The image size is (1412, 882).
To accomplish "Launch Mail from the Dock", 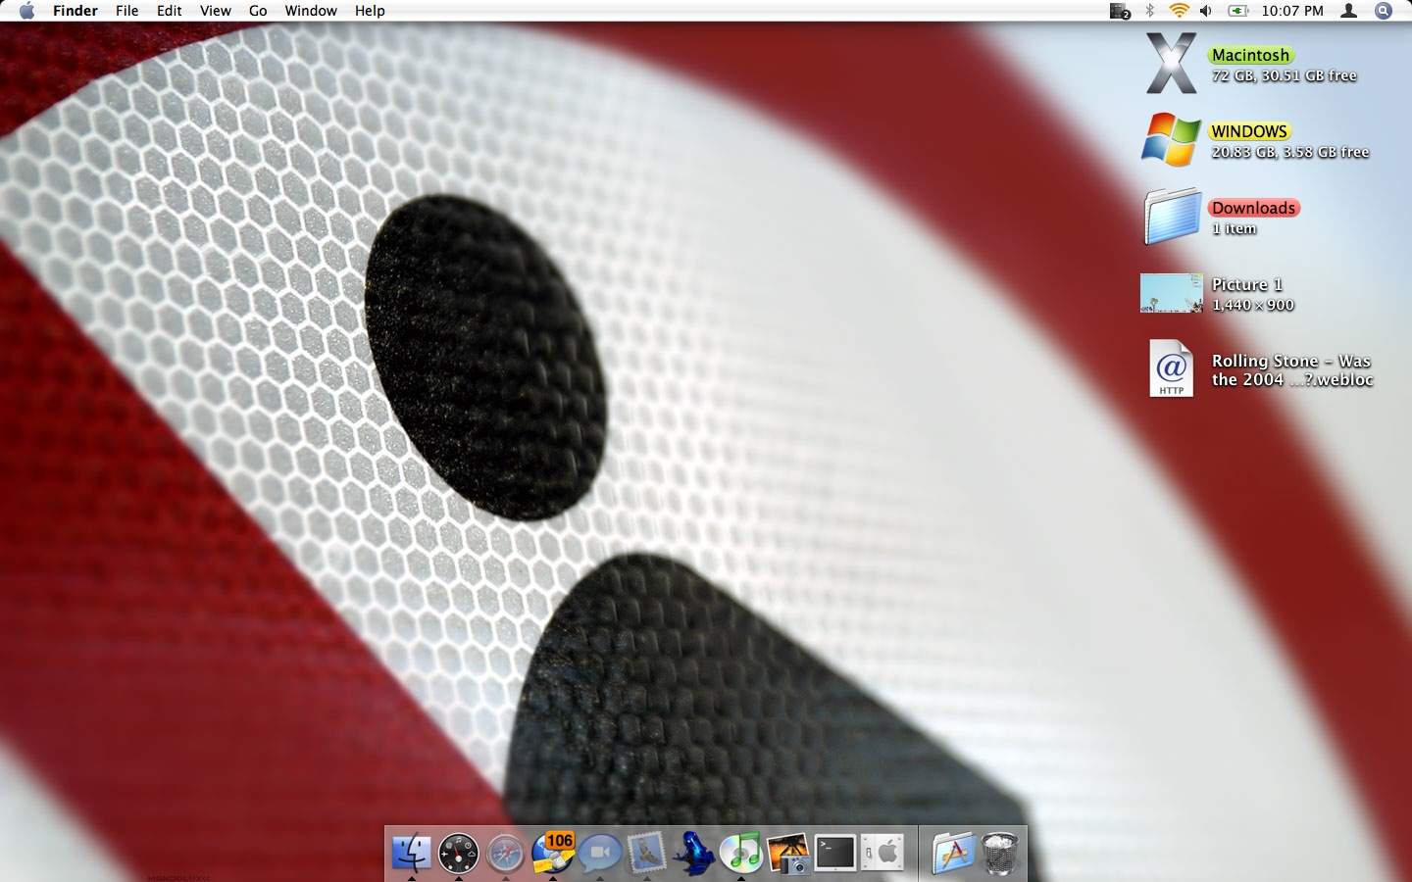I will pyautogui.click(x=647, y=853).
